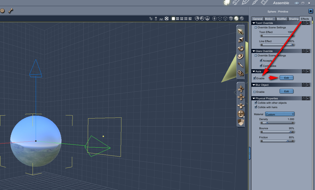The image size is (315, 190).
Task: Click the Bounce slider handle
Action: coord(290,132)
